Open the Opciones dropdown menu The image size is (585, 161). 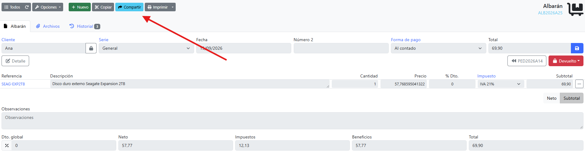48,7
